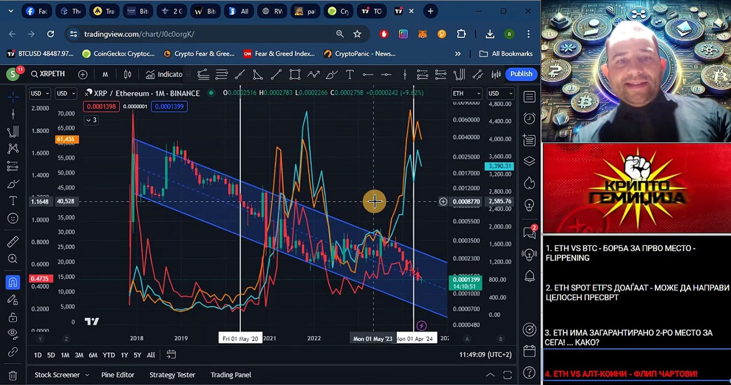Click the red 0.0001398 sell price box
Screen dimensions: 731x385
(x=100, y=106)
